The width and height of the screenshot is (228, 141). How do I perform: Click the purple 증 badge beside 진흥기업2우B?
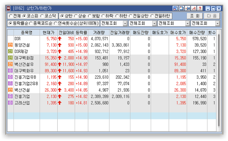coord(10,83)
